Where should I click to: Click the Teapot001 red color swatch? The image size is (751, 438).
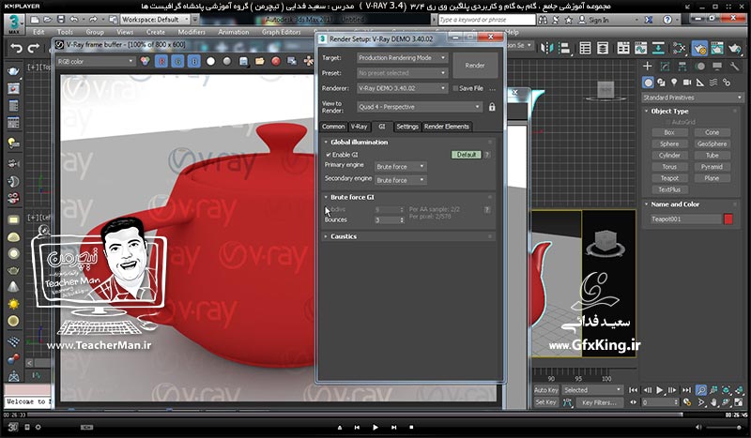point(728,219)
